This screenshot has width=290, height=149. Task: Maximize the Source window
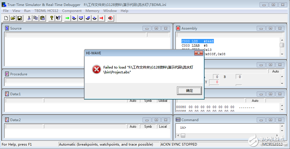pyautogui.click(x=156, y=28)
